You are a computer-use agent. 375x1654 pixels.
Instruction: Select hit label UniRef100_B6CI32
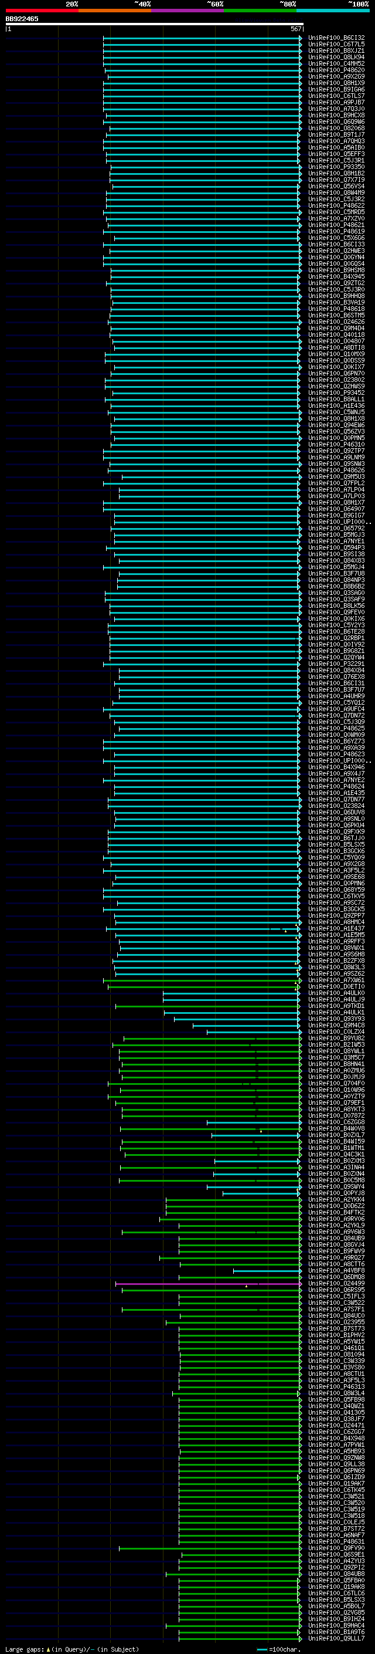click(x=336, y=38)
